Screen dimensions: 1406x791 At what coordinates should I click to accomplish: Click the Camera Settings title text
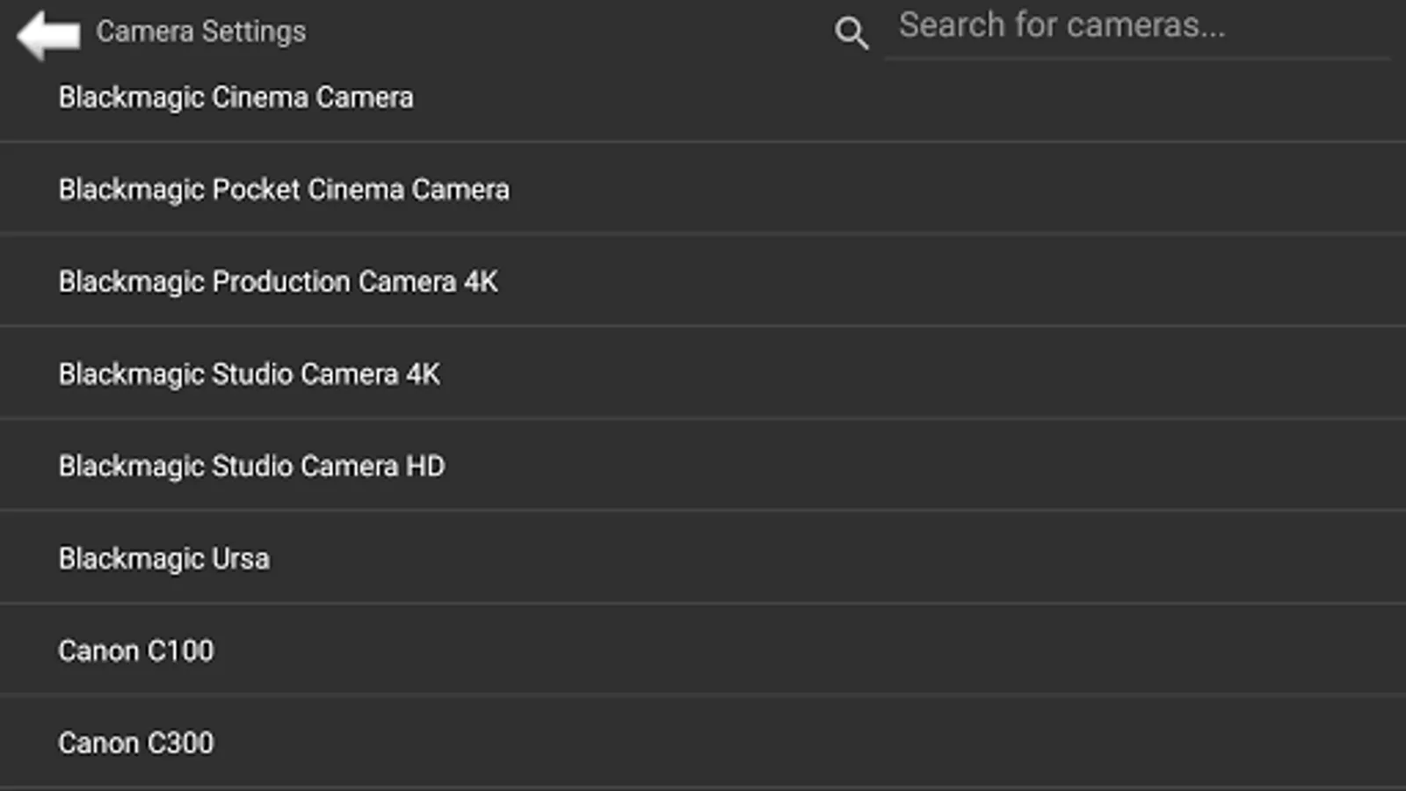click(x=201, y=32)
